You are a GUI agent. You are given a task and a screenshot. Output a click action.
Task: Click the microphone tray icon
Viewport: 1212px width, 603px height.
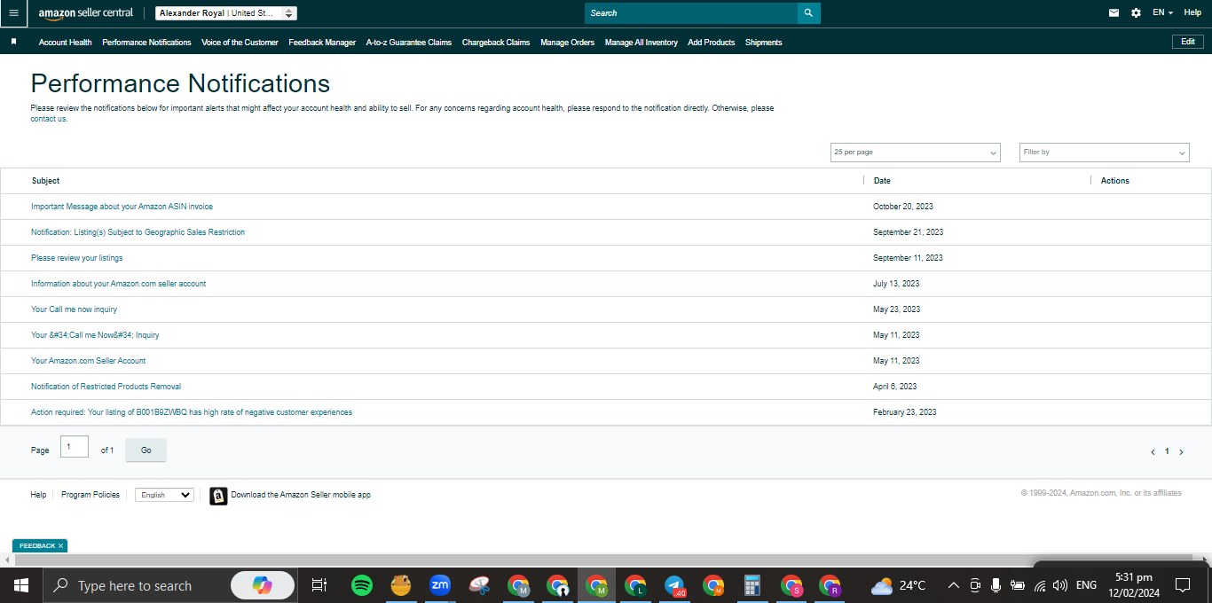tap(996, 585)
